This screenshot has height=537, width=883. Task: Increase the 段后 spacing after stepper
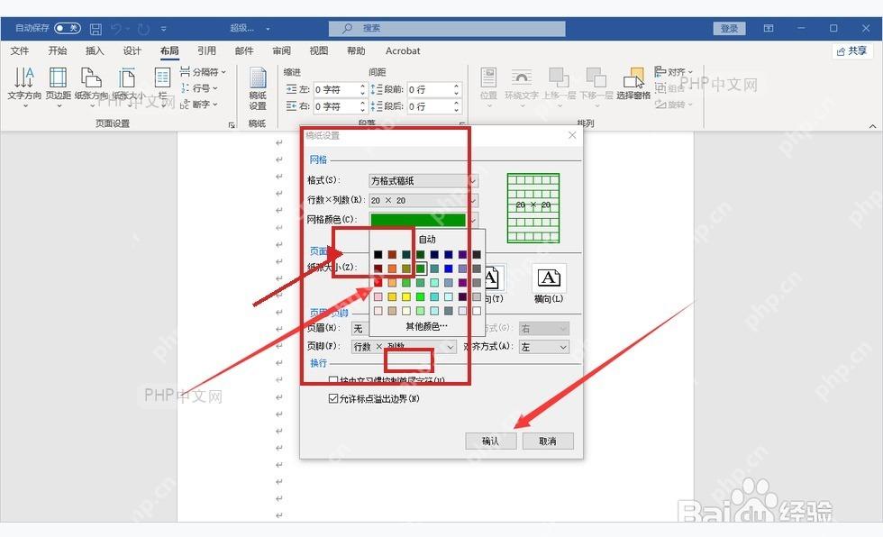click(456, 103)
